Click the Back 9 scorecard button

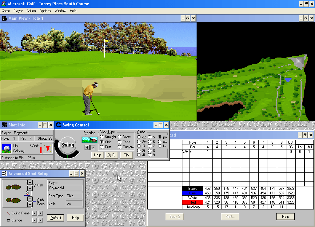(x=174, y=217)
